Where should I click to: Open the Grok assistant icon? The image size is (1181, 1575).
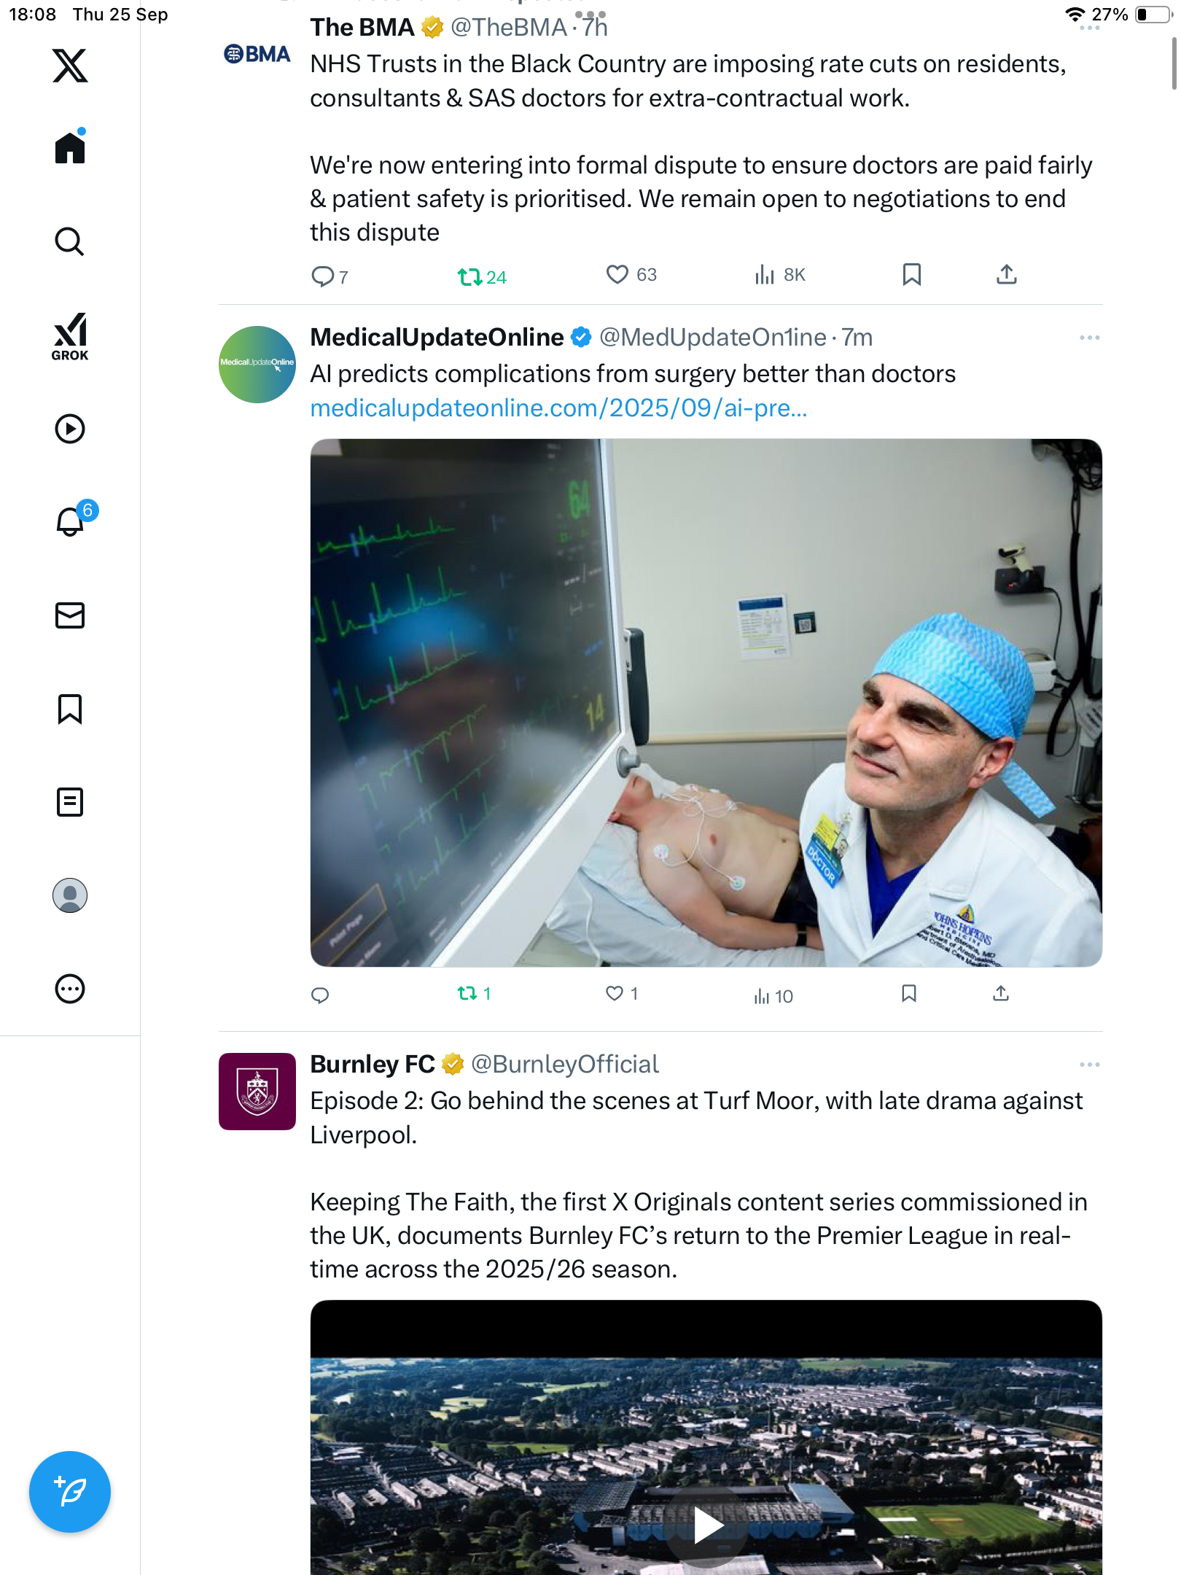tap(70, 336)
